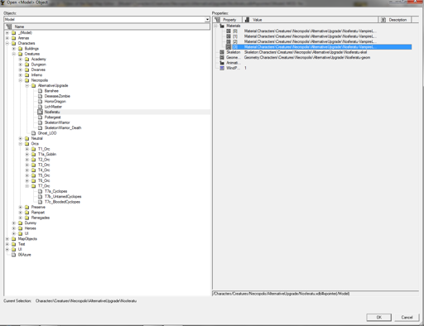Click the 06Azure file icon
The image size is (424, 326).
13,255
